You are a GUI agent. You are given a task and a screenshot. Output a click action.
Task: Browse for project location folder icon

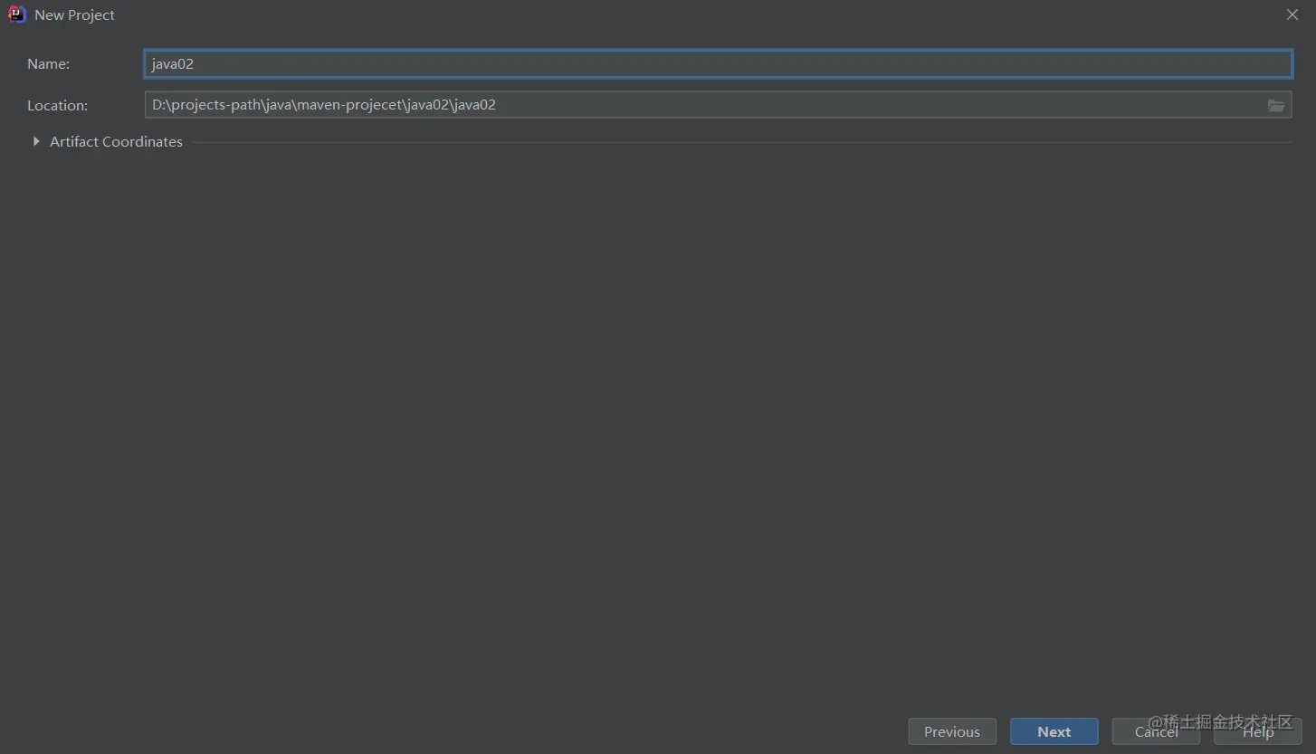pos(1276,106)
